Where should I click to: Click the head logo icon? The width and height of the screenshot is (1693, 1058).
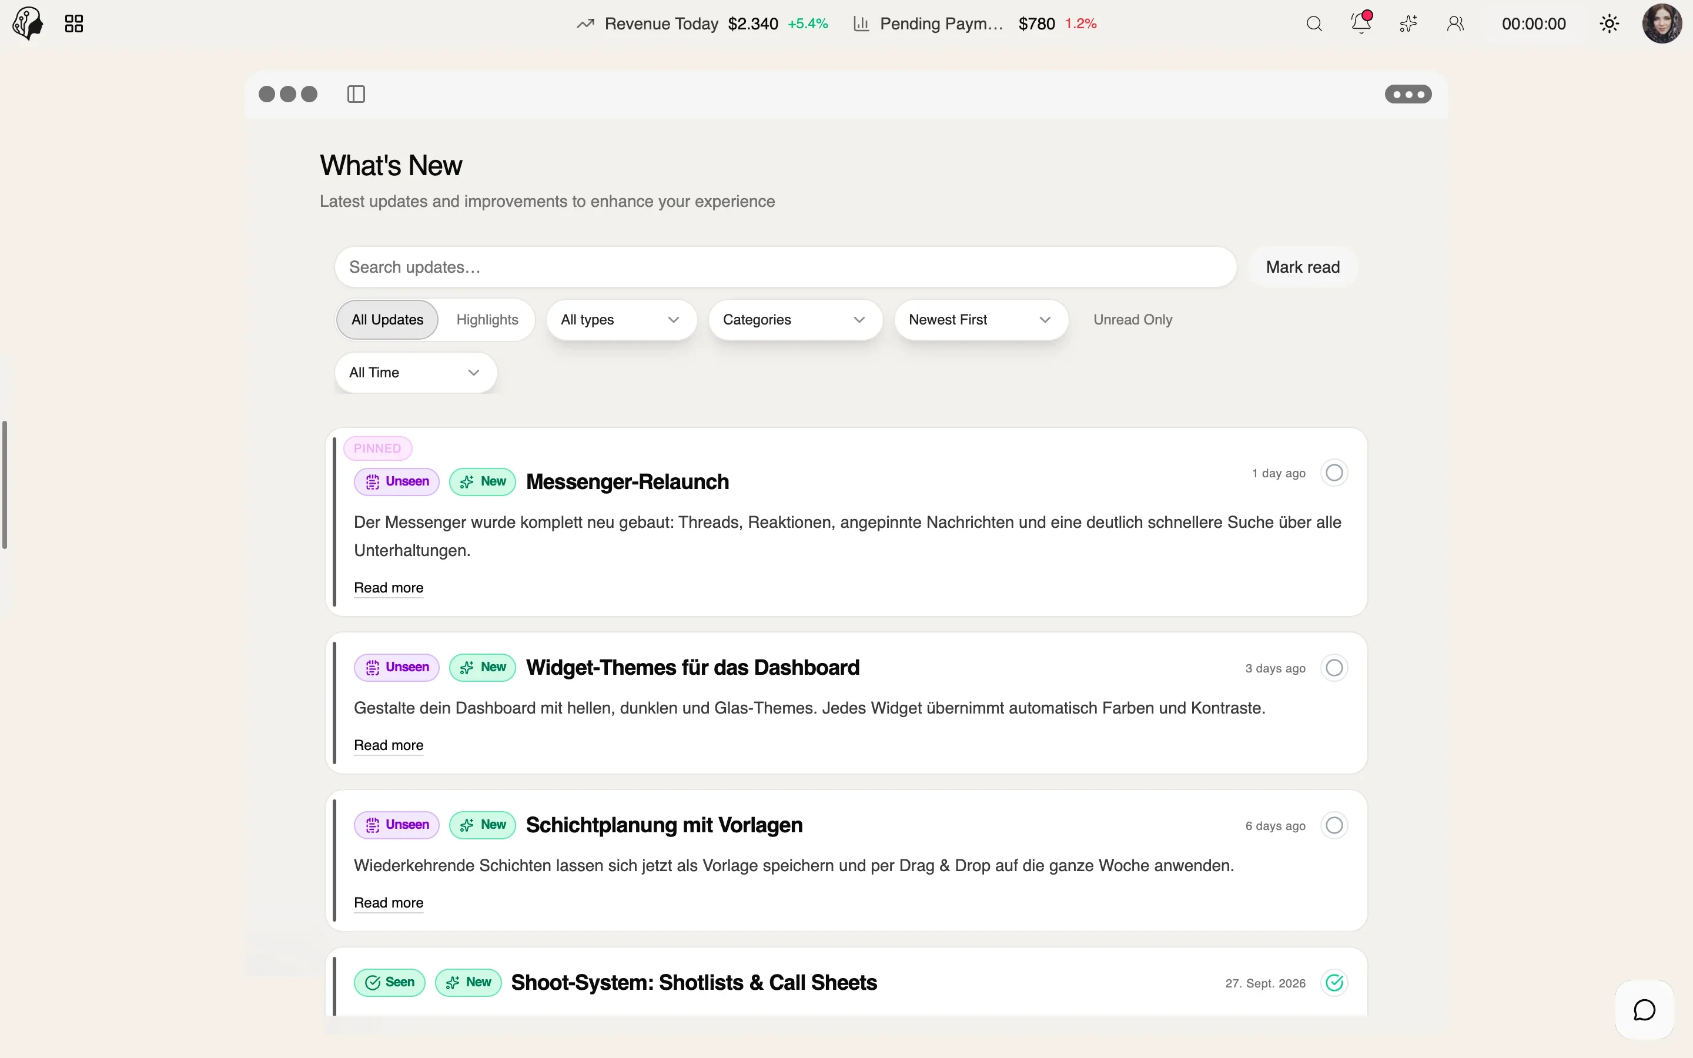click(28, 24)
